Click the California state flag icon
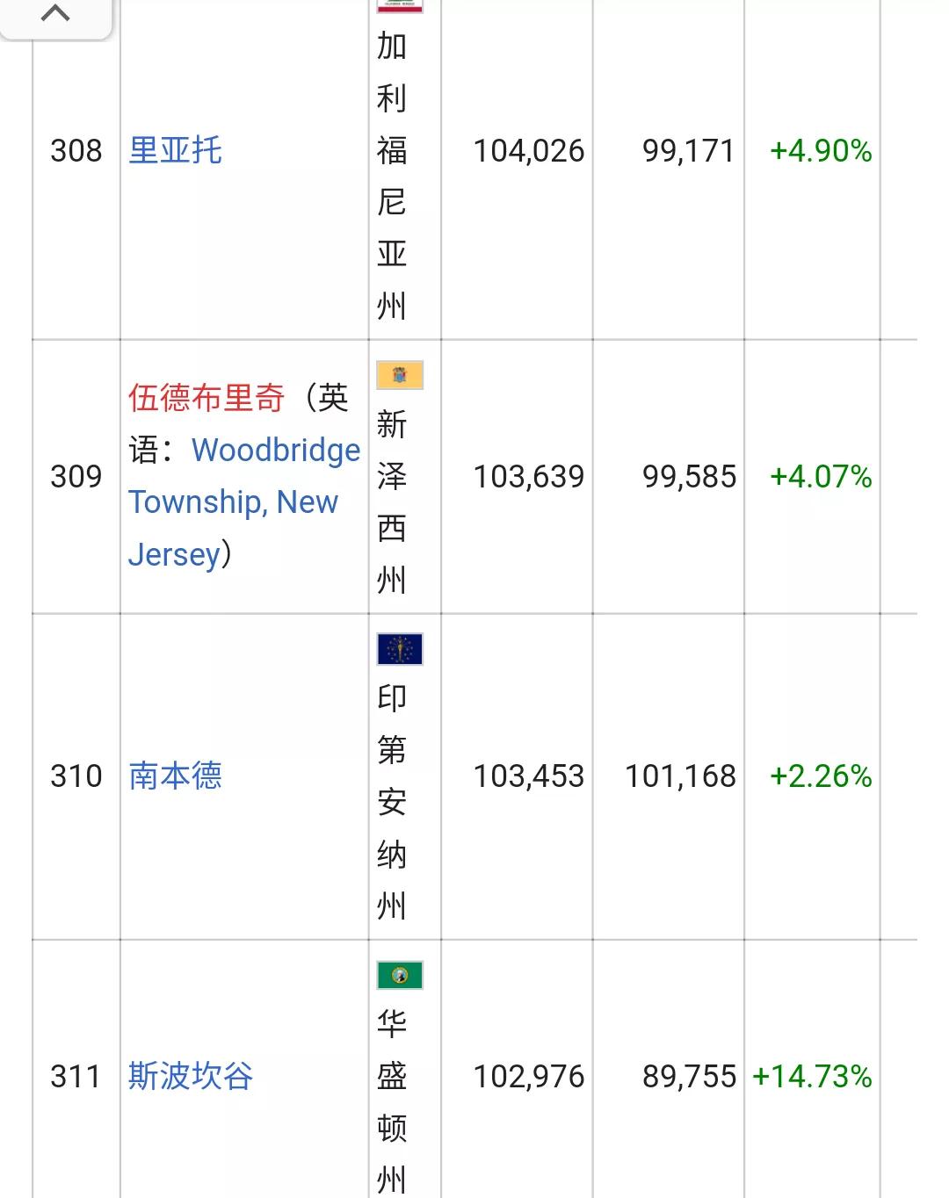The width and height of the screenshot is (949, 1198). tap(400, 6)
